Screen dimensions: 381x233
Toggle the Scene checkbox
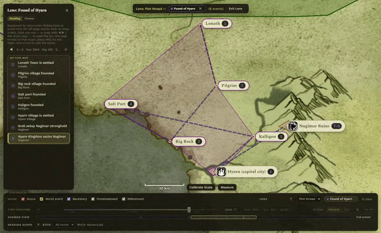[x=23, y=199]
